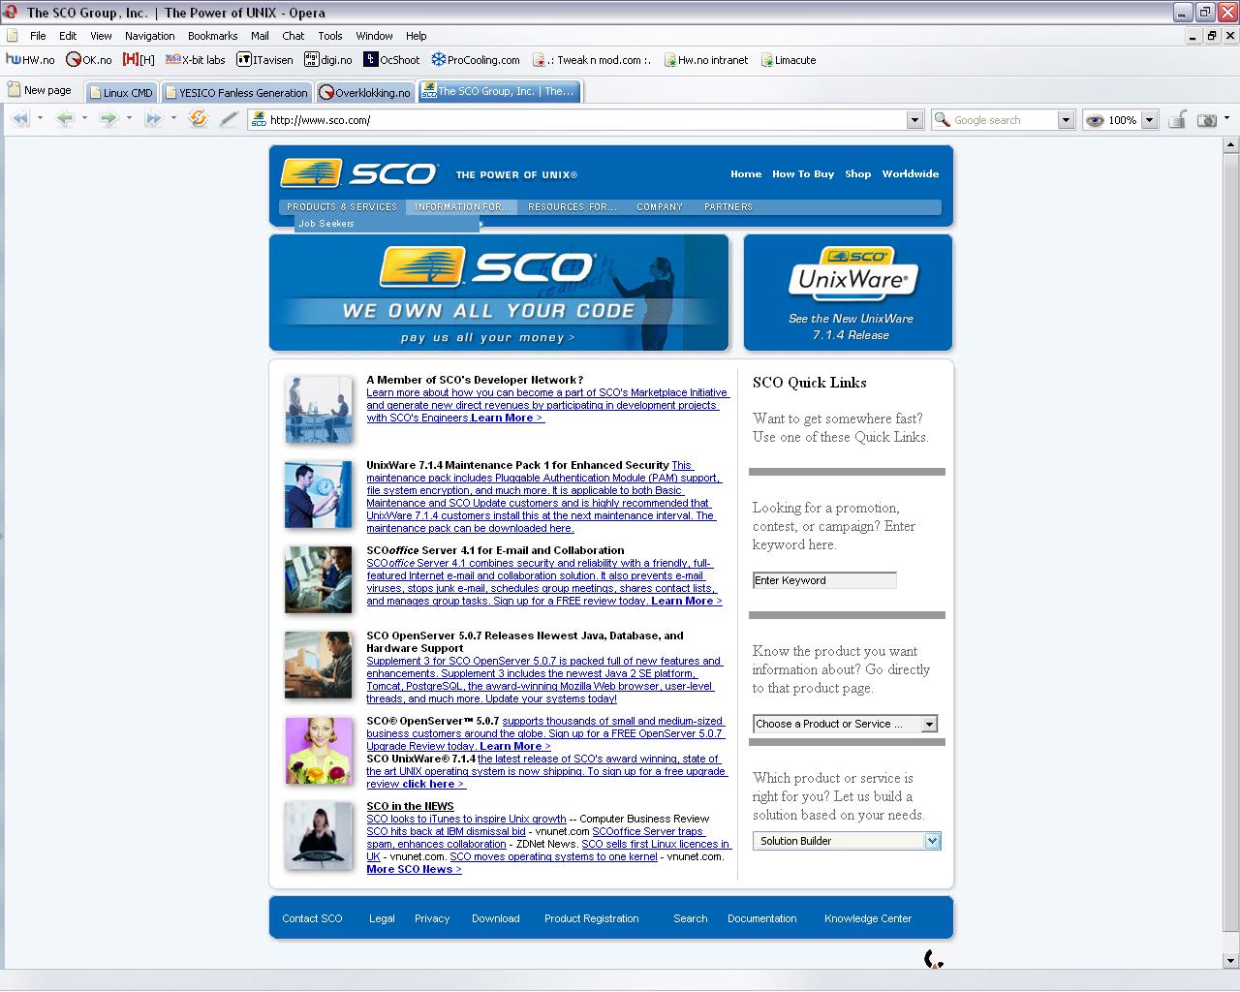The image size is (1240, 992).
Task: Open the Tweak n mod.com bookmark
Action: tap(592, 60)
